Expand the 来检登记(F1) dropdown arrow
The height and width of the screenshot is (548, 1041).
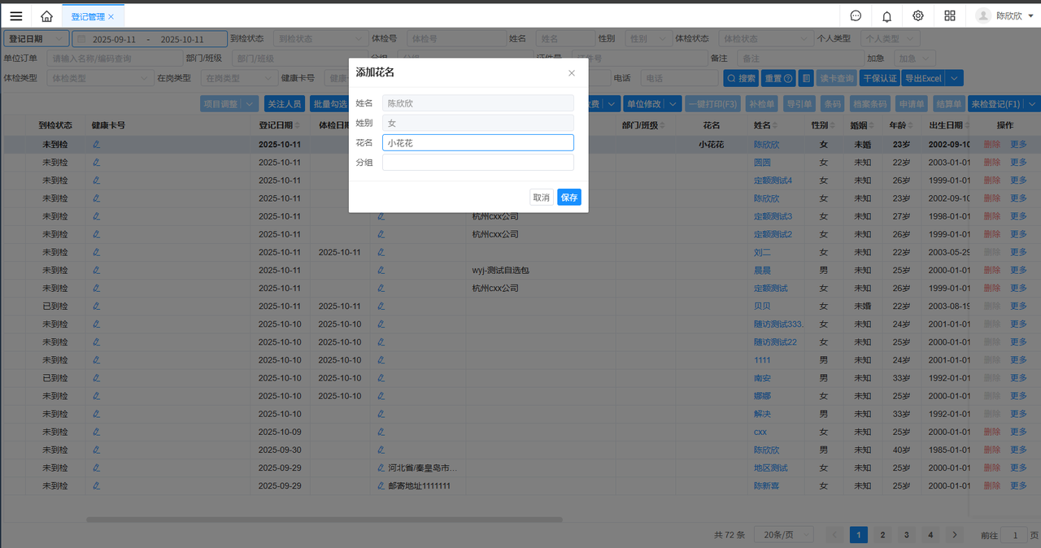[1032, 104]
